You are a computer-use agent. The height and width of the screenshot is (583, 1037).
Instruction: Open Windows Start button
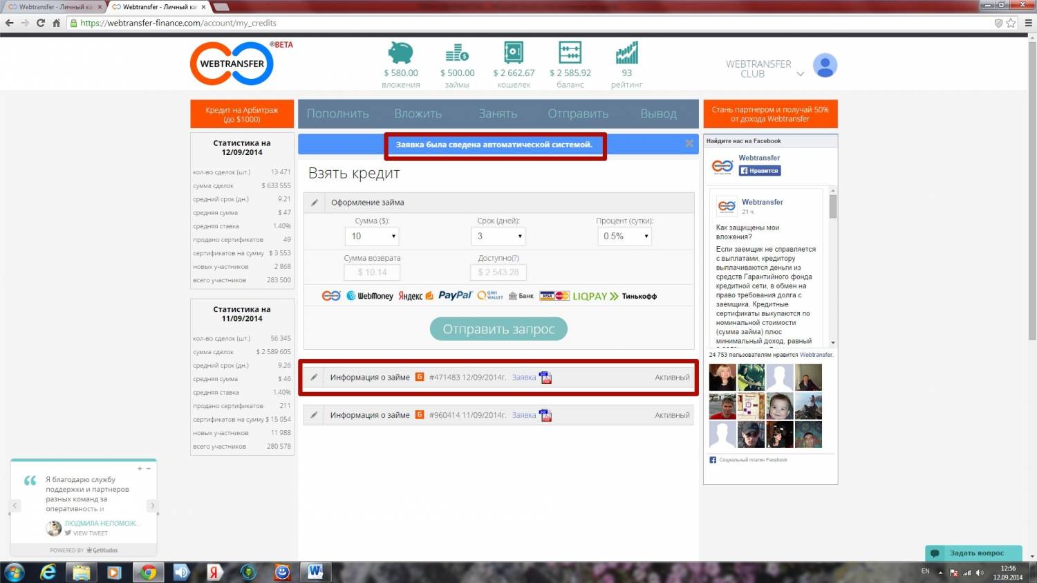click(15, 572)
